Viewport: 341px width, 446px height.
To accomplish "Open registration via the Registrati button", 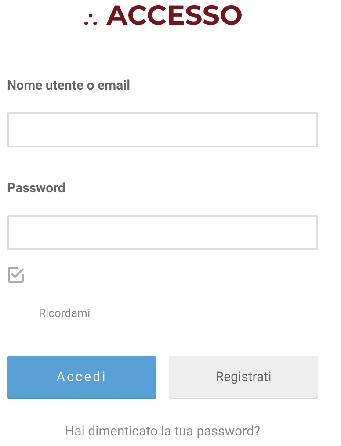I will tap(243, 377).
